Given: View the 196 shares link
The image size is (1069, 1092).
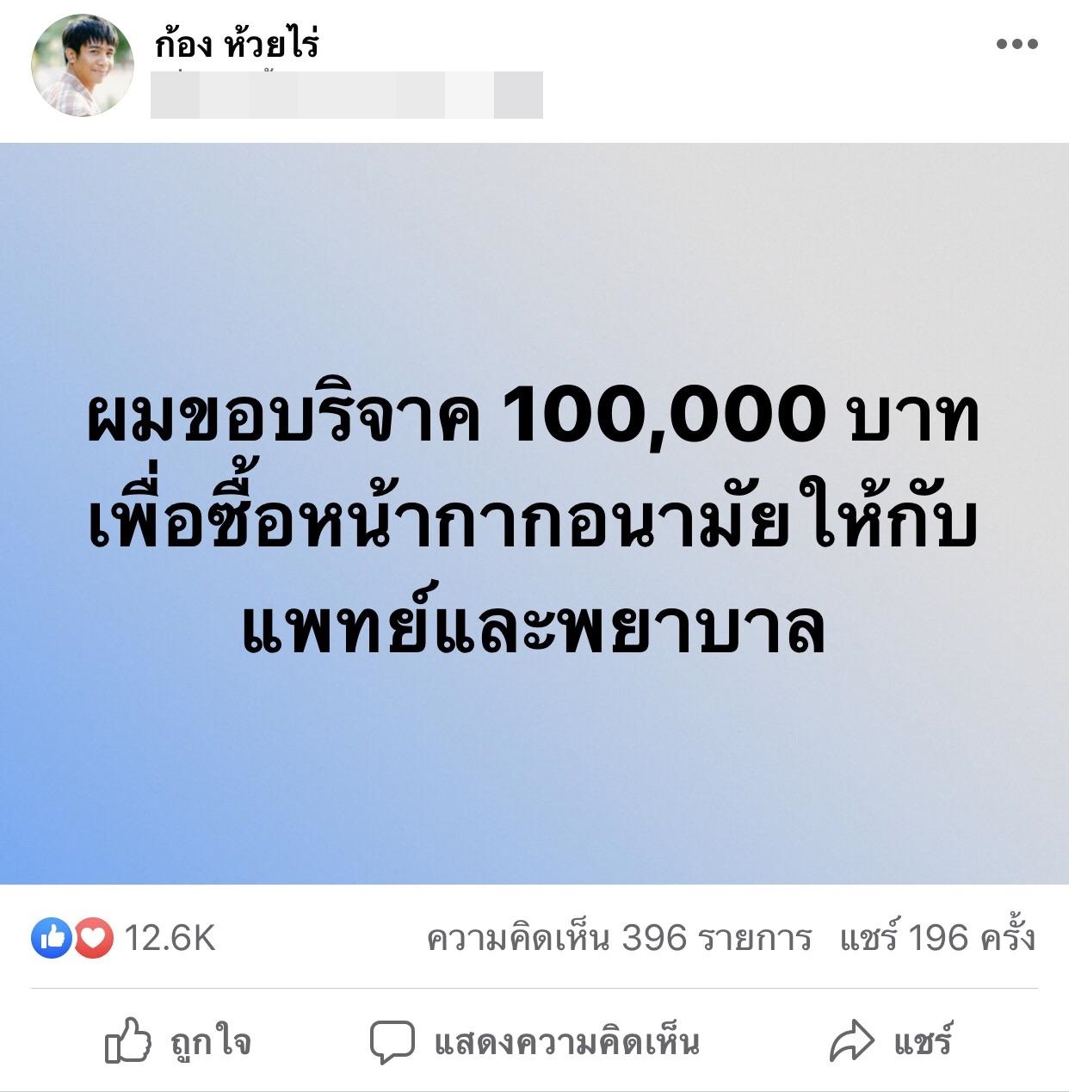Looking at the screenshot, I should (x=937, y=936).
